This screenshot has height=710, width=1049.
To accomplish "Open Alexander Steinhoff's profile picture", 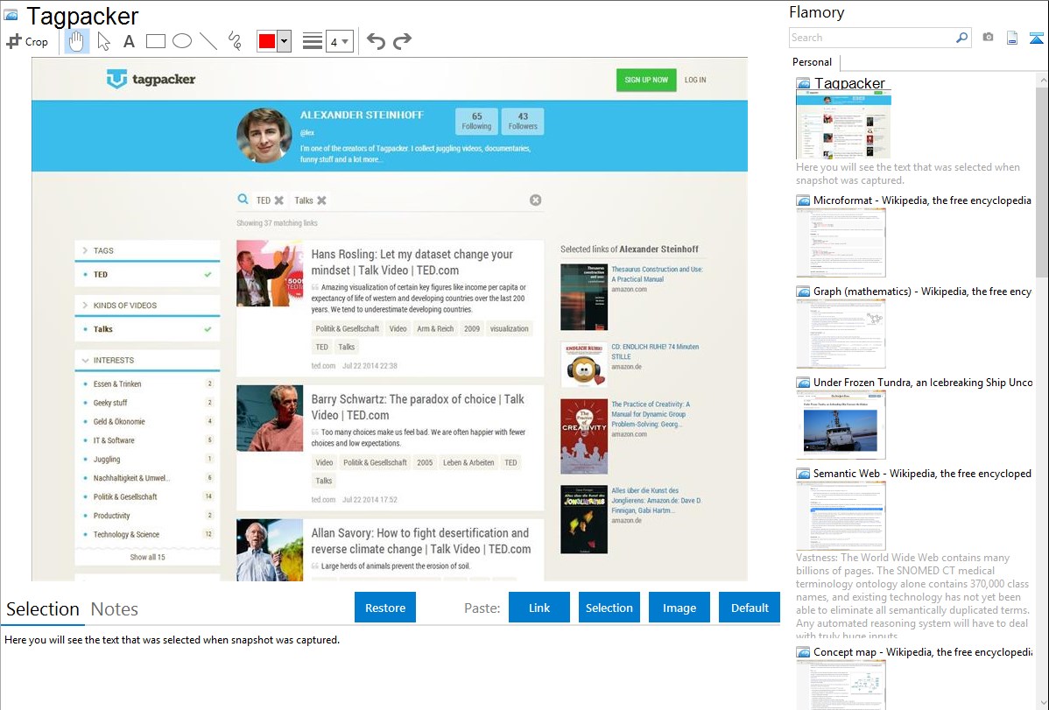I will click(264, 135).
